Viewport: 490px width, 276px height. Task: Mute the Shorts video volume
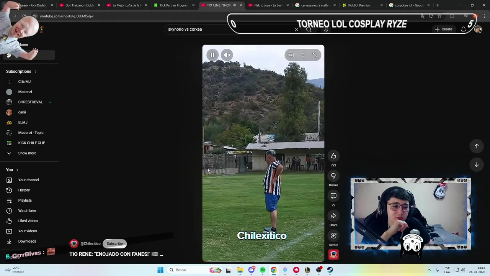227,55
